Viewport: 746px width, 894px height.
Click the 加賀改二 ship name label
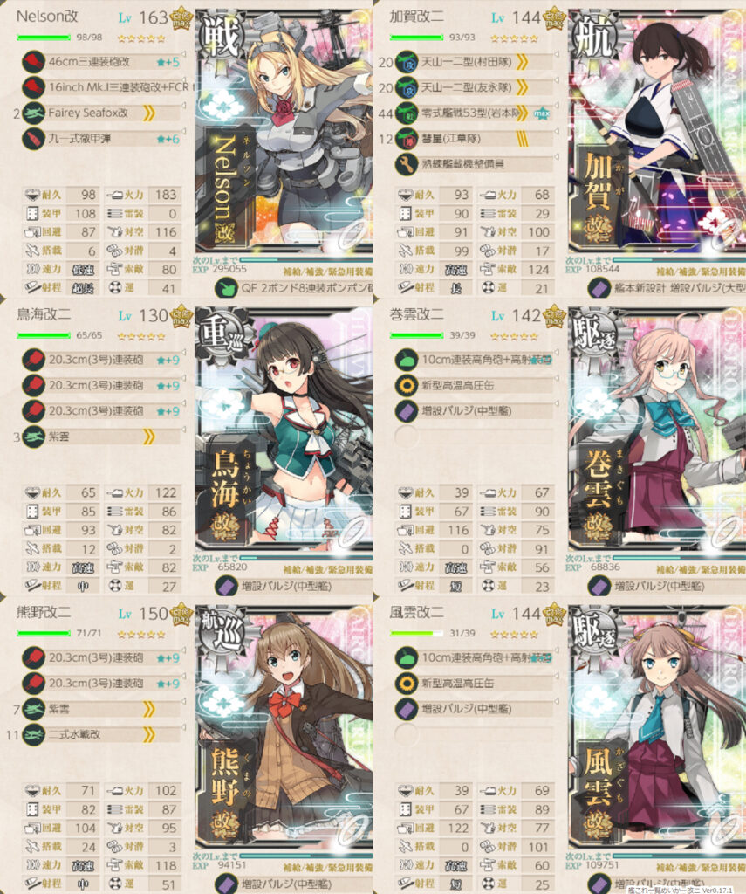(416, 17)
